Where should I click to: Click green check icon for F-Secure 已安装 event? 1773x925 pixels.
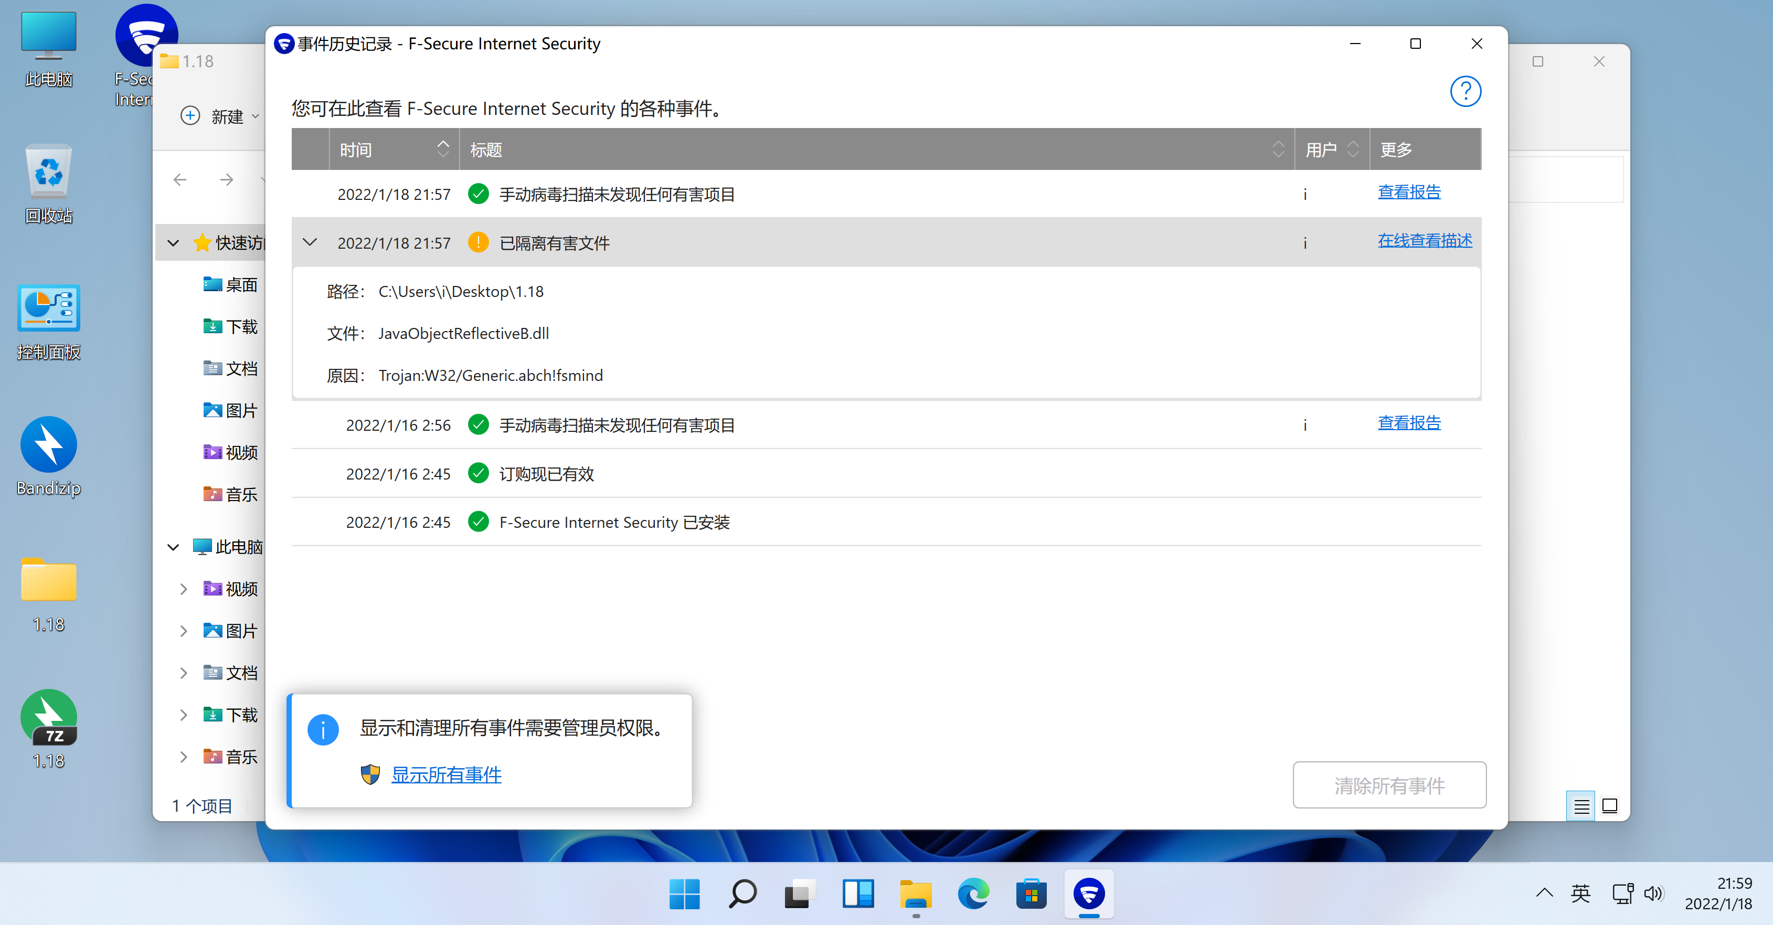[479, 522]
